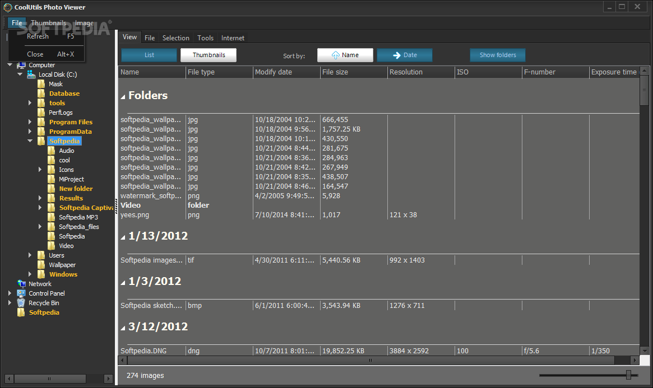Screen dimensions: 653x388
Task: Switch to the View tab
Action: tap(129, 37)
